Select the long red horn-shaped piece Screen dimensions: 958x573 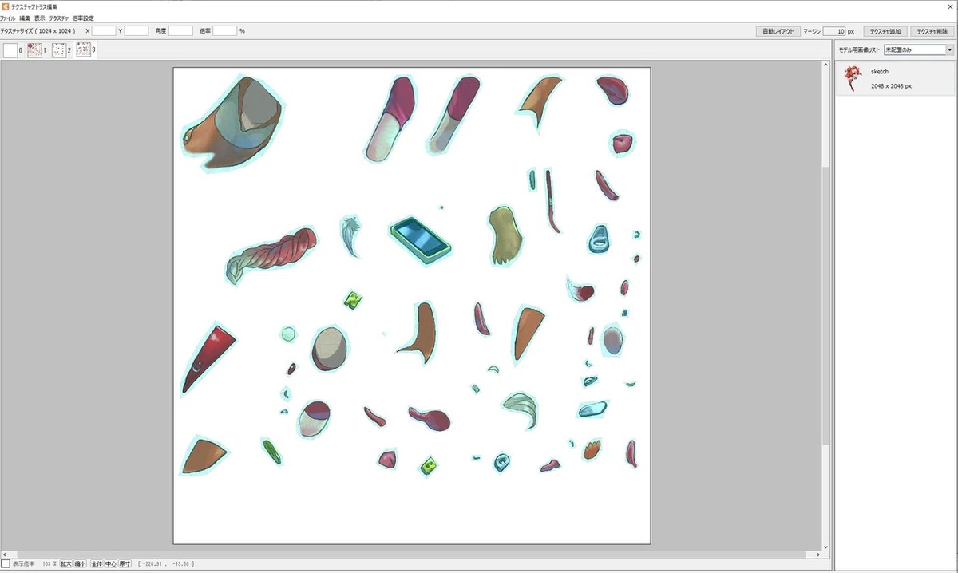pos(208,358)
